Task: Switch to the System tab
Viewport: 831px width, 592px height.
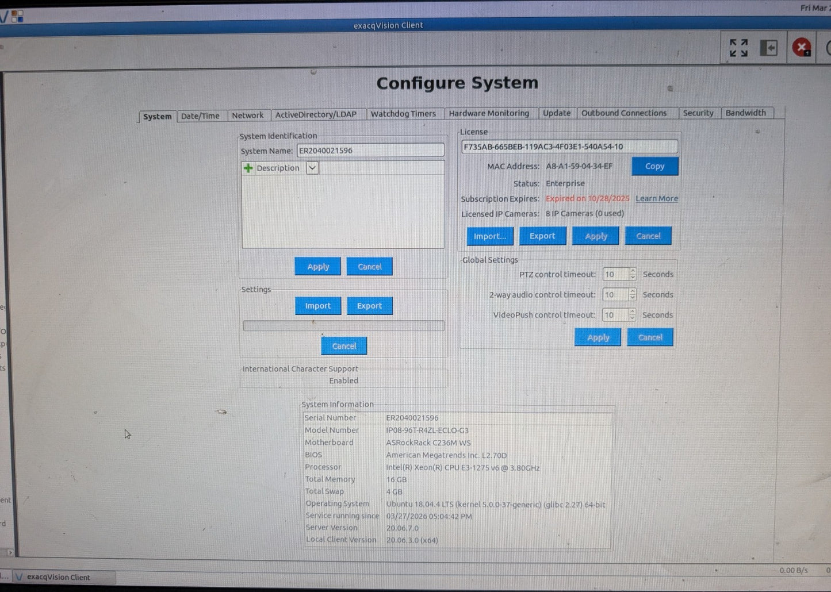Action: point(157,116)
